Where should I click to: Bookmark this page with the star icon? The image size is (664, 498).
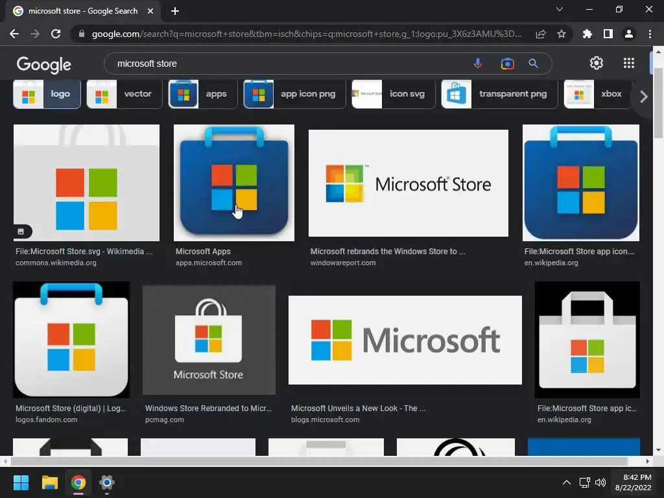click(x=562, y=34)
